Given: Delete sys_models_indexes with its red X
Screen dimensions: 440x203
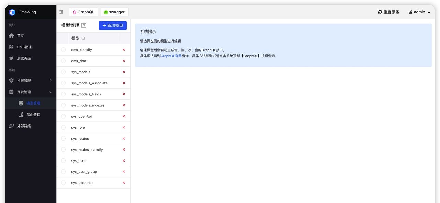Looking at the screenshot, I should [124, 105].
